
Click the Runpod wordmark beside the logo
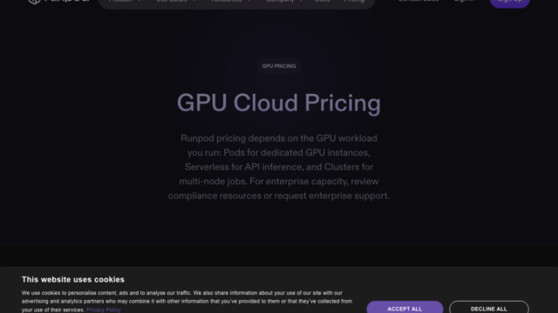point(67,1)
